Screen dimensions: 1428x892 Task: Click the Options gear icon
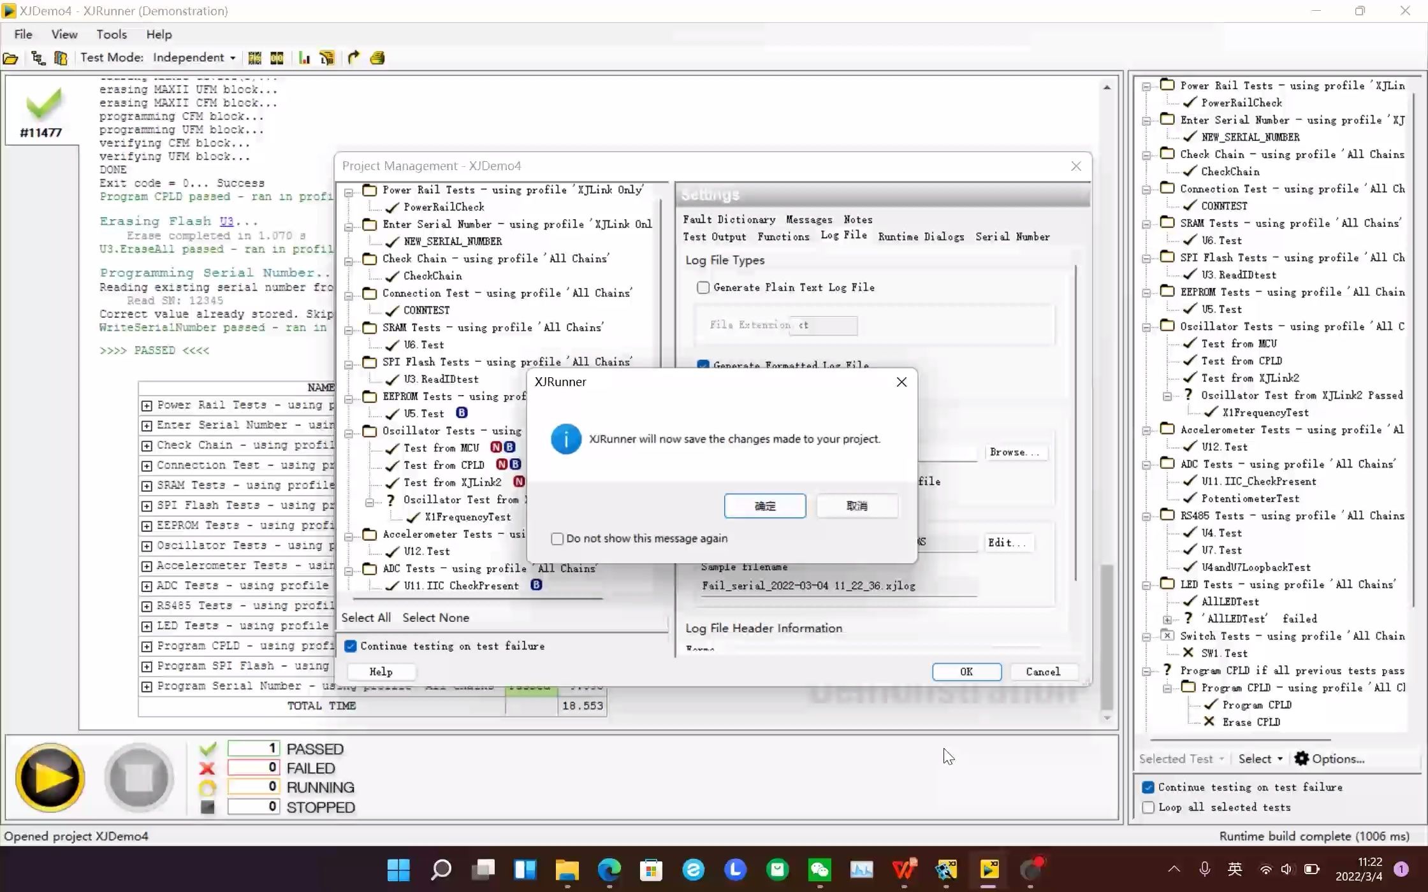(x=1302, y=758)
